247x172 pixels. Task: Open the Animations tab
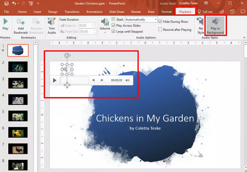[x=94, y=12]
